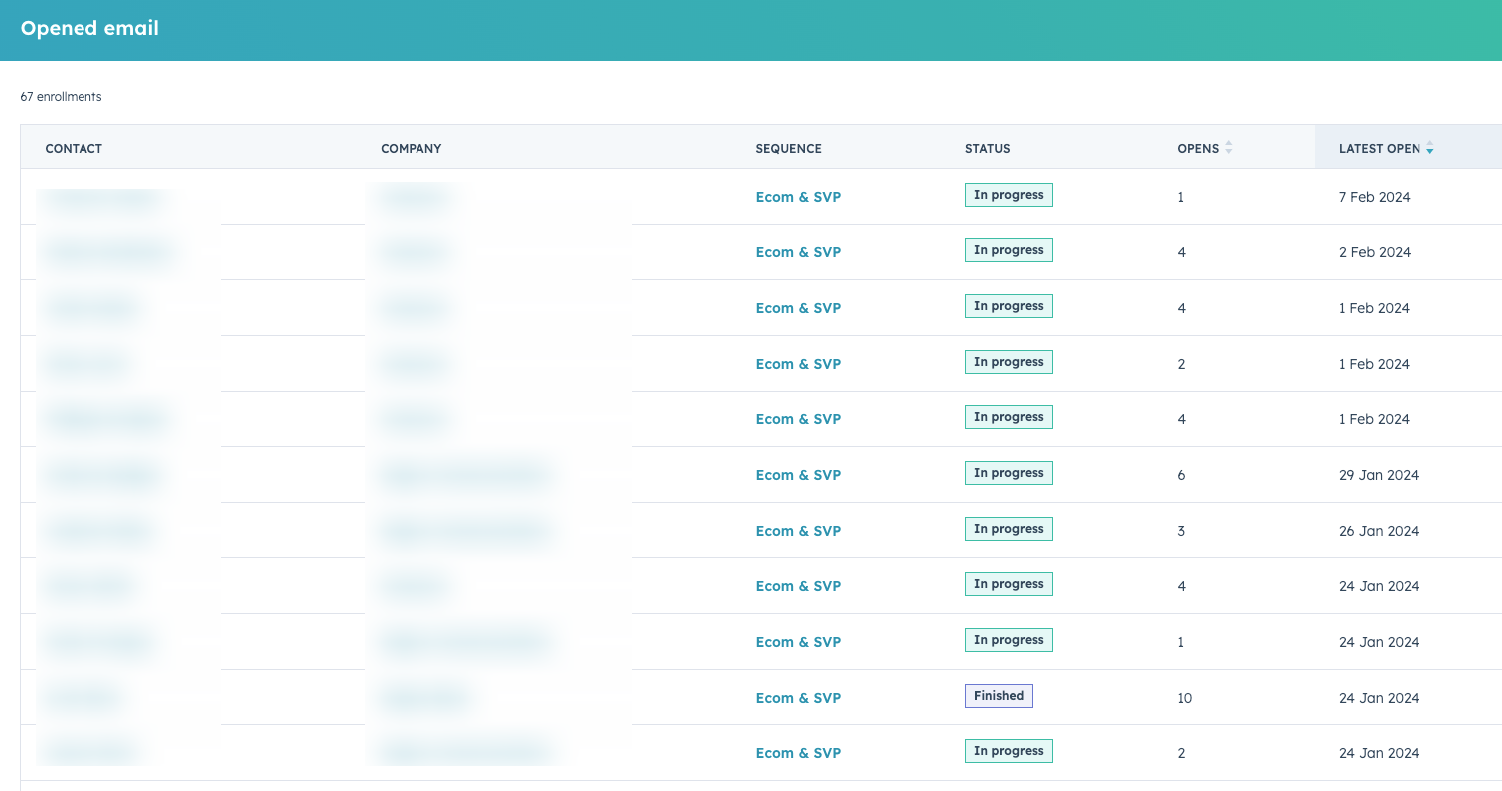The height and width of the screenshot is (791, 1502).
Task: Click the 7 Feb 2024 date cell
Action: (x=1374, y=197)
